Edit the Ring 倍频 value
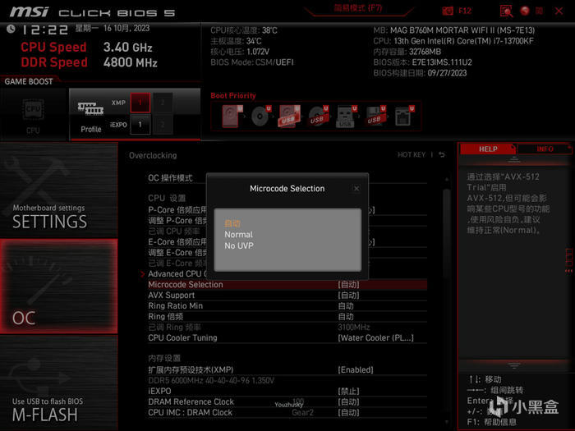This screenshot has height=431, width=575. [346, 317]
